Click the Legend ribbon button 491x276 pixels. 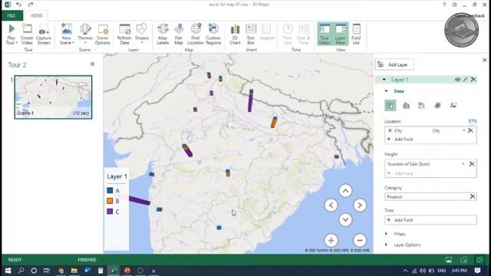(x=267, y=33)
